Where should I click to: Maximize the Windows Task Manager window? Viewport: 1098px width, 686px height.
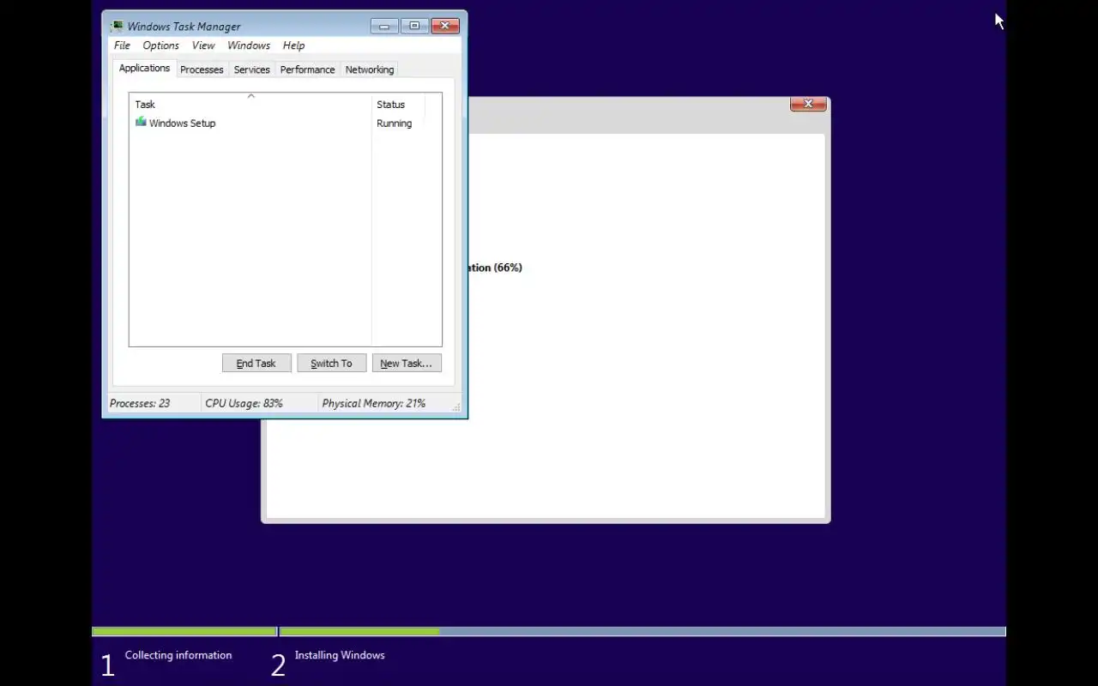(x=414, y=26)
